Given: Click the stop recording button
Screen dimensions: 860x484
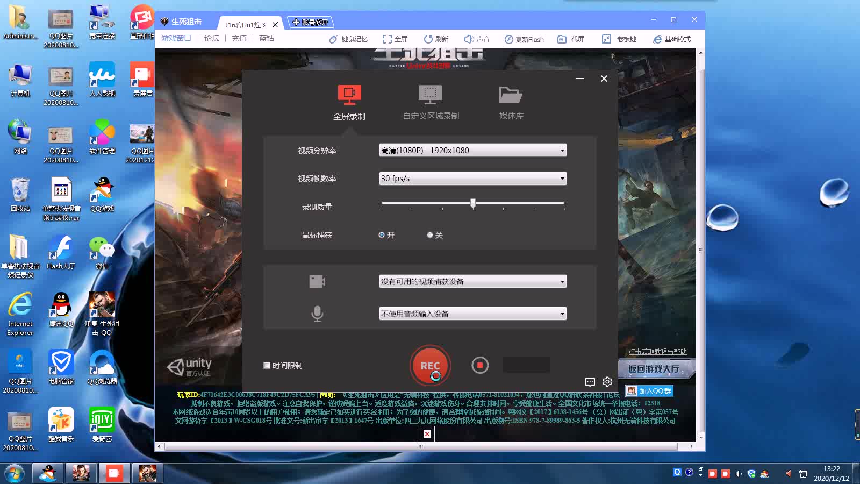Looking at the screenshot, I should pos(480,365).
